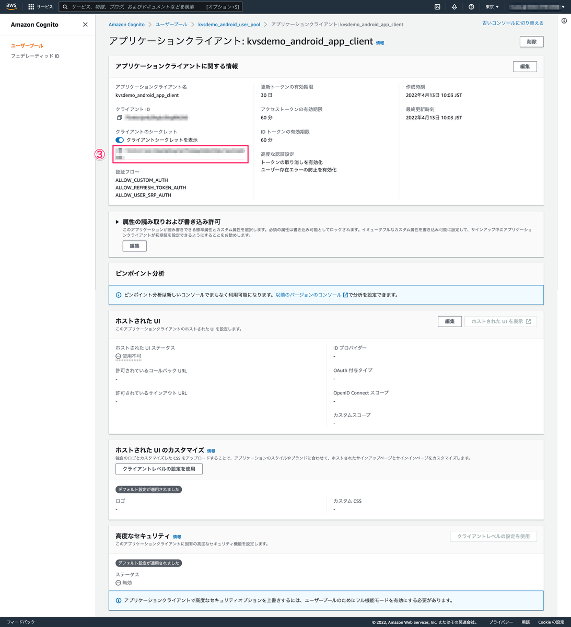This screenshot has height=627, width=571.
Task: Open 用語 terms in the footer
Action: [526, 622]
